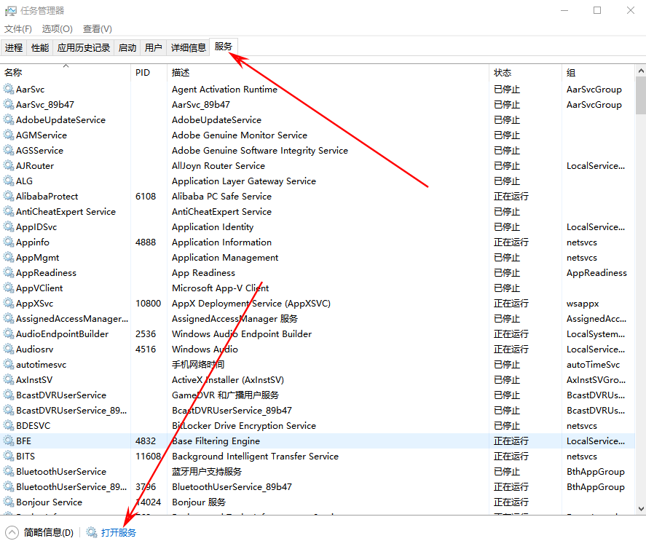
Task: Open the 选项(O) menu
Action: click(x=58, y=29)
